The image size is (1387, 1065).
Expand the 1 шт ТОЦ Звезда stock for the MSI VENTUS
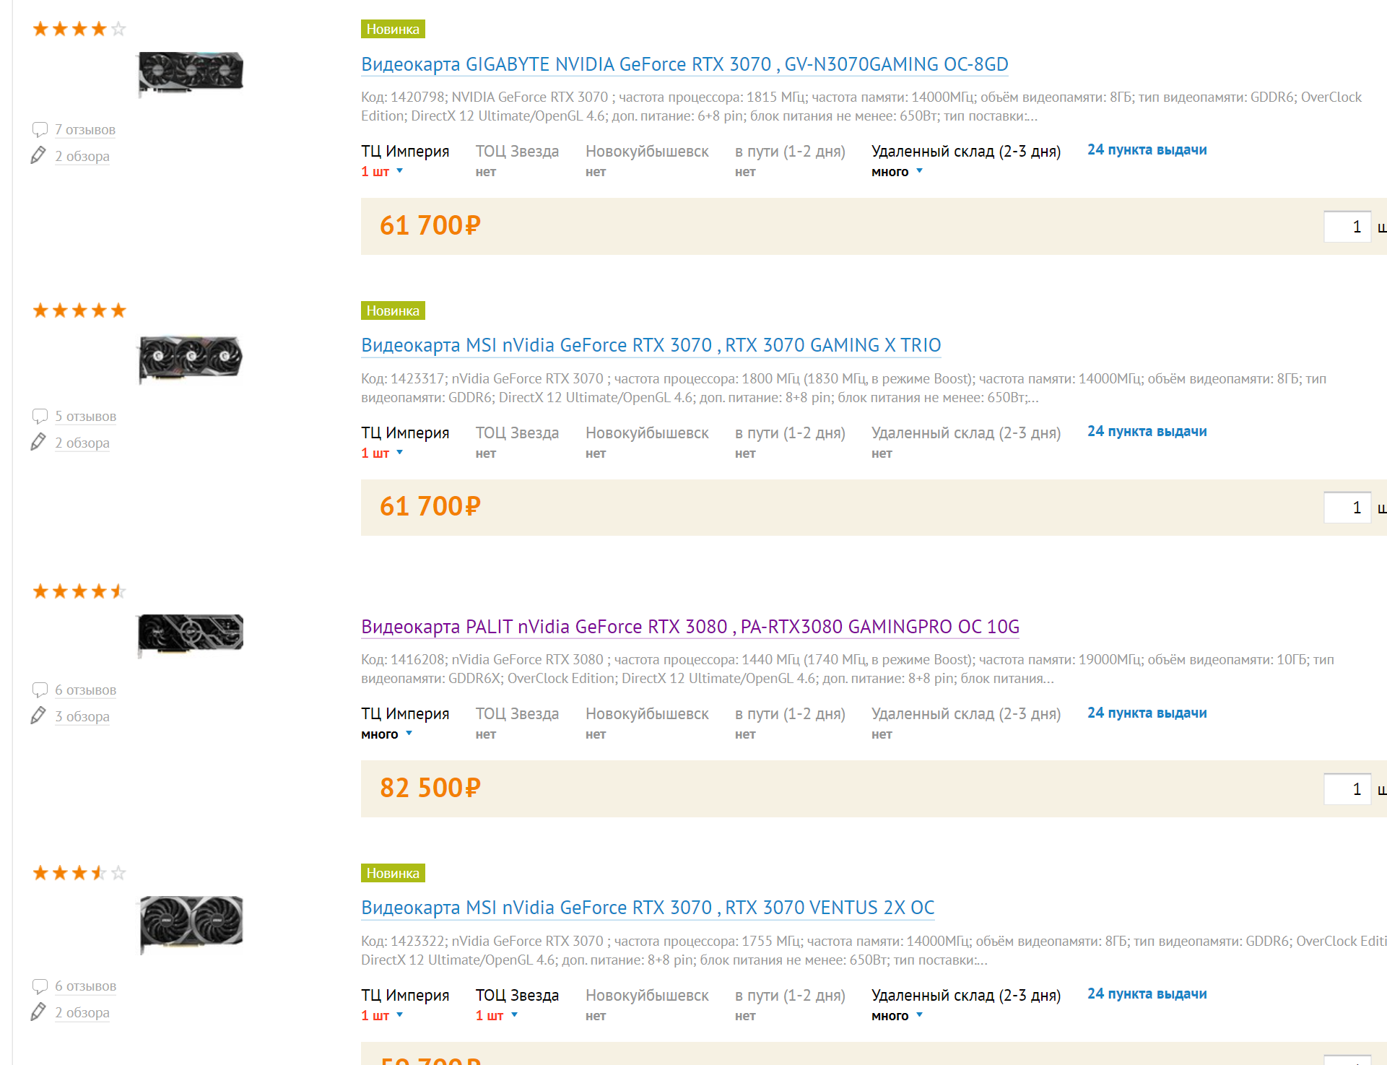point(497,1016)
